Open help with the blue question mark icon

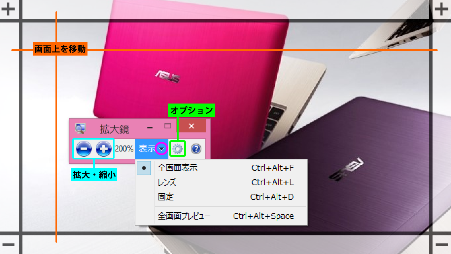[x=196, y=149]
